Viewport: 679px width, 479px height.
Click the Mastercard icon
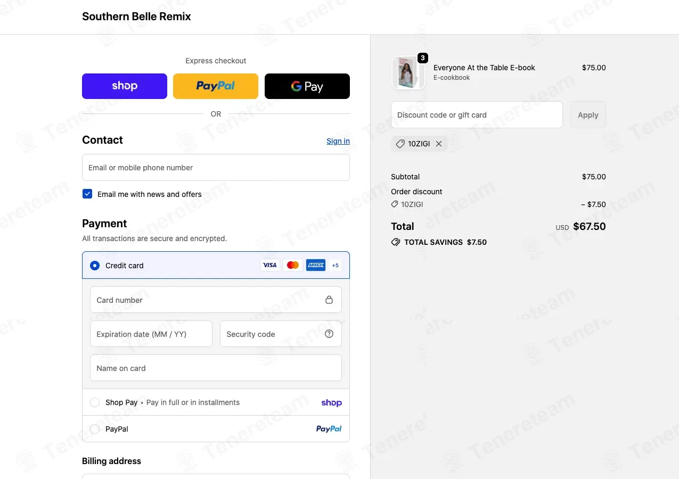[x=293, y=265]
